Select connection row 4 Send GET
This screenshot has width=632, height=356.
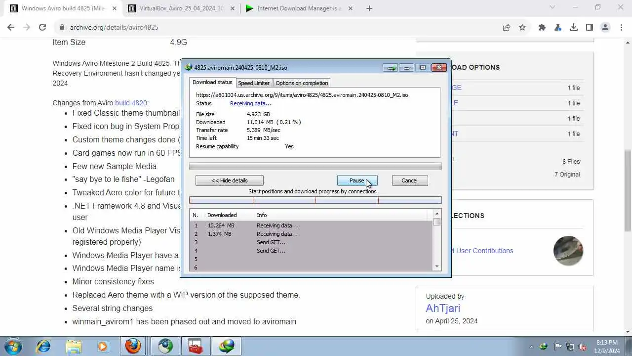tap(311, 251)
